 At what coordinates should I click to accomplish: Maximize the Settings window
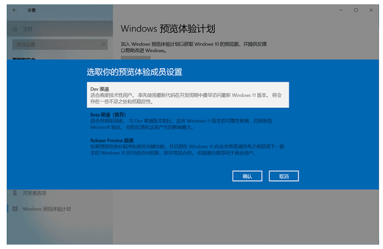(x=356, y=9)
